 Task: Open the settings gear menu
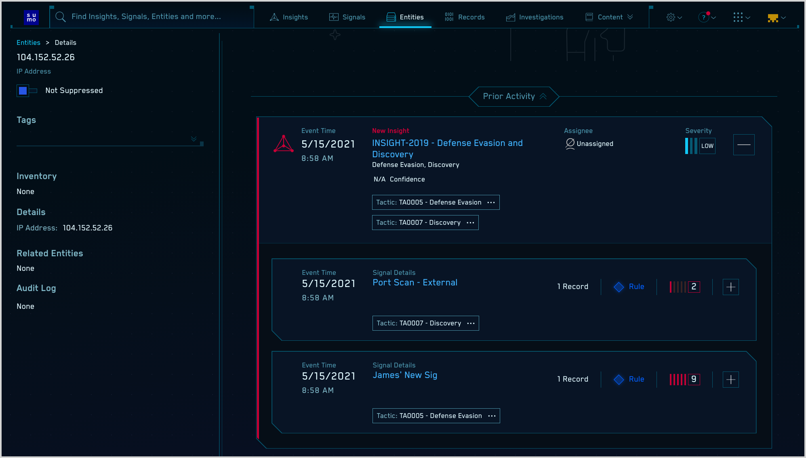tap(671, 17)
